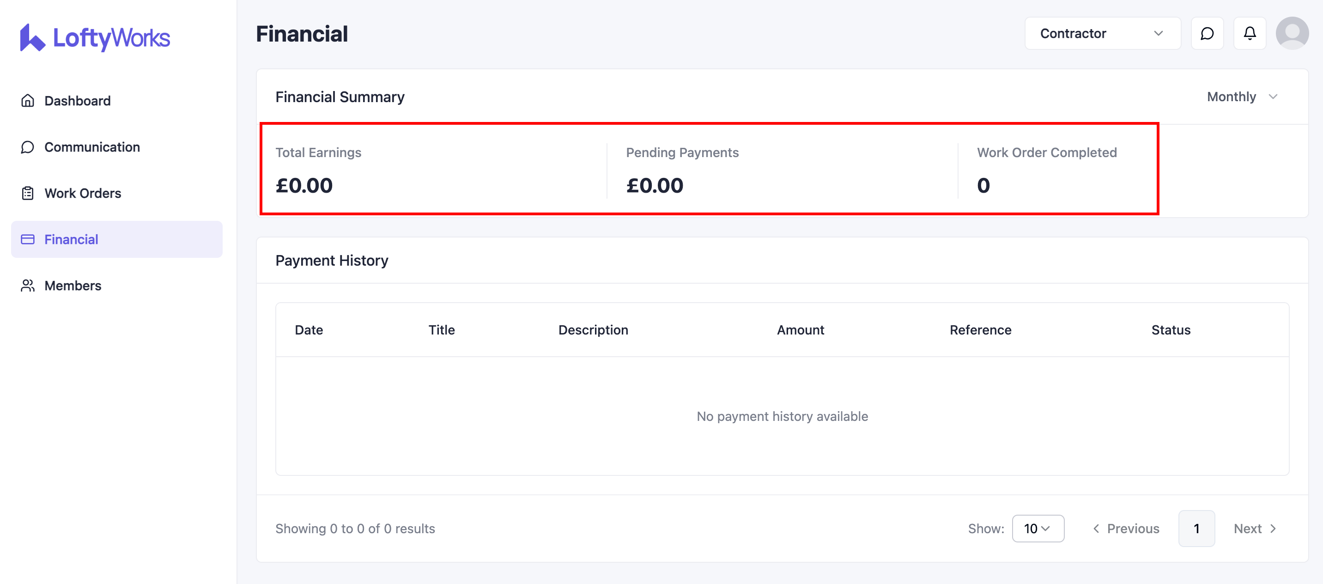Image resolution: width=1323 pixels, height=584 pixels.
Task: Navigate to the Members page
Action: coord(73,286)
